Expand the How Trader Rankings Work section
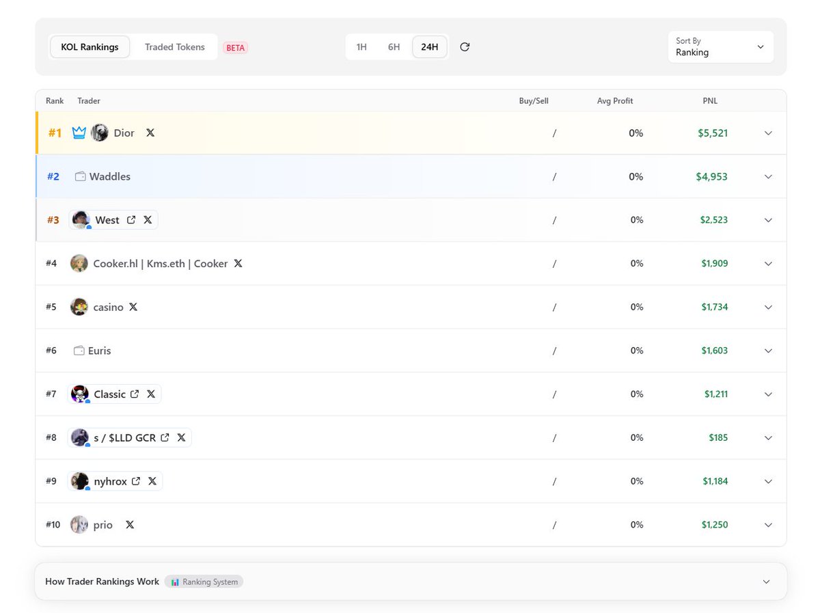Image resolution: width=820 pixels, height=613 pixels. (411, 582)
